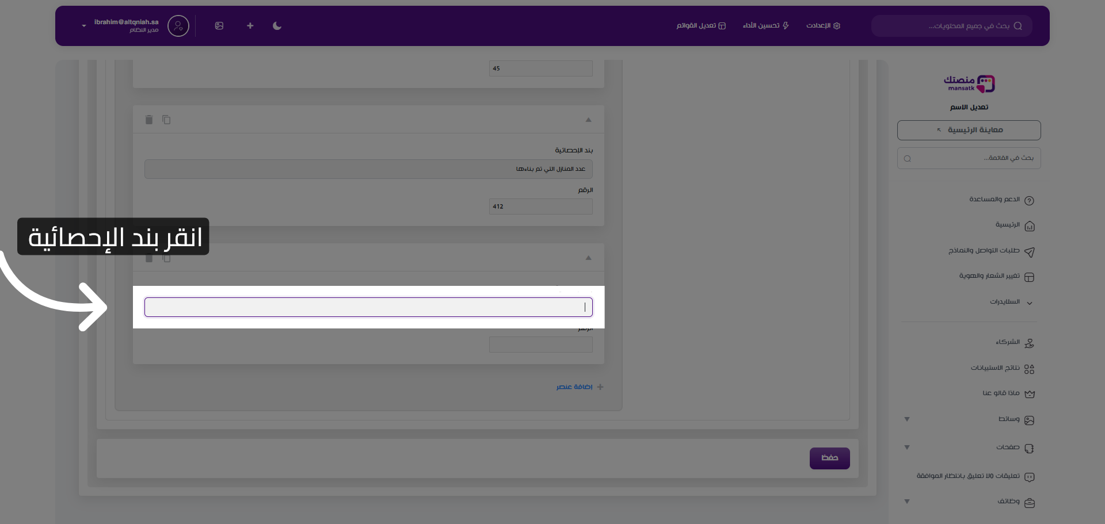Duplicate the عدد المنازل statistic item
1105x524 pixels.
(x=166, y=120)
